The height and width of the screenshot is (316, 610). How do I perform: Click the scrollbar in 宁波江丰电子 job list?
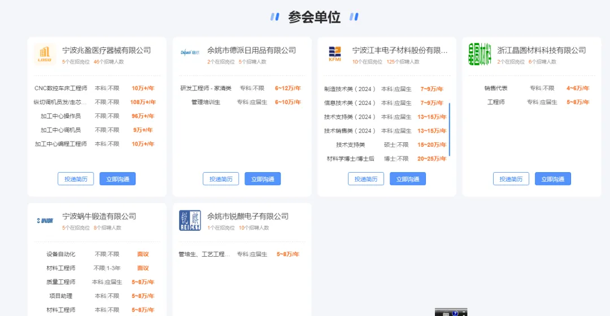click(450, 129)
